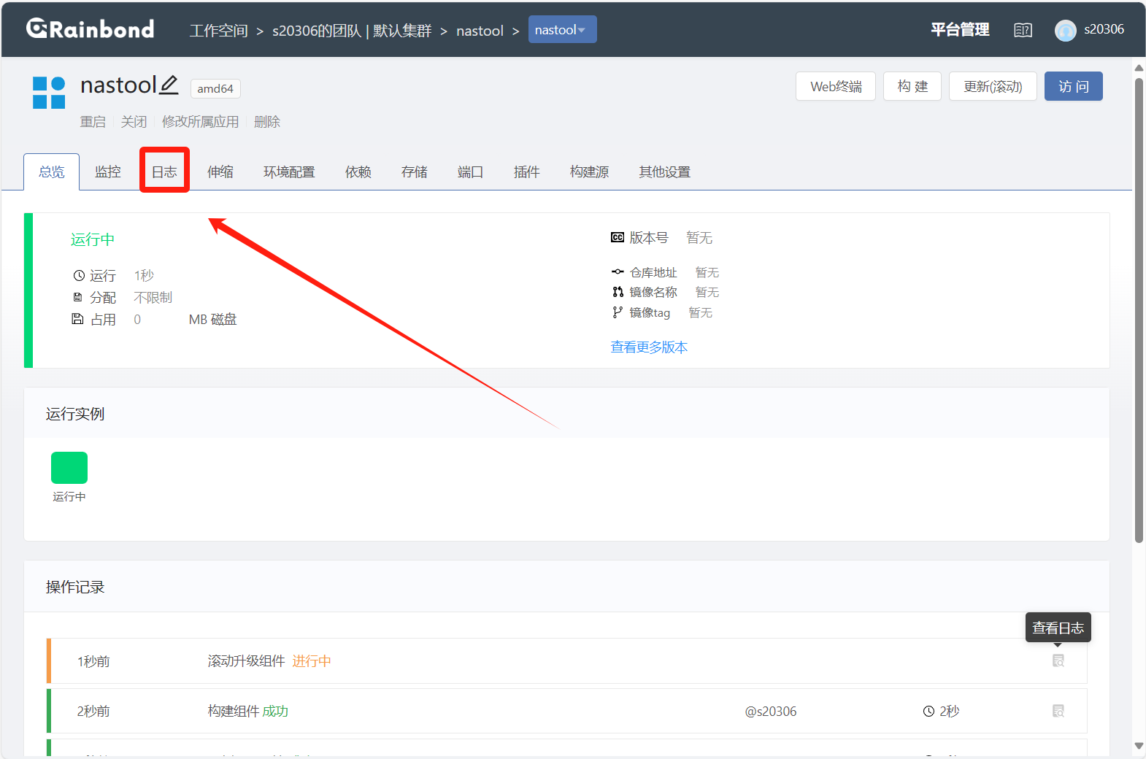Image resolution: width=1146 pixels, height=759 pixels.
Task: Click the green running instance block
Action: [69, 468]
